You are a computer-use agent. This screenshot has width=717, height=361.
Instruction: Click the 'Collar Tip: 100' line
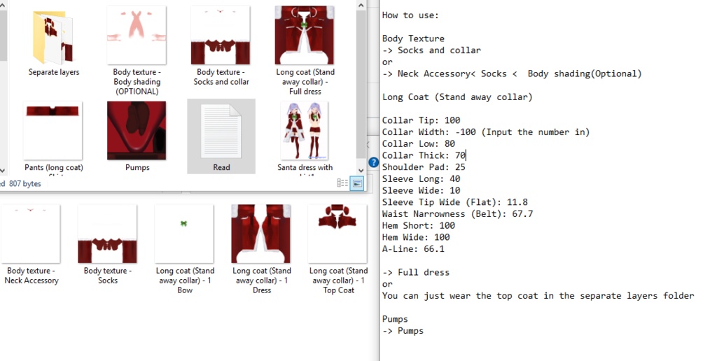[421, 120]
